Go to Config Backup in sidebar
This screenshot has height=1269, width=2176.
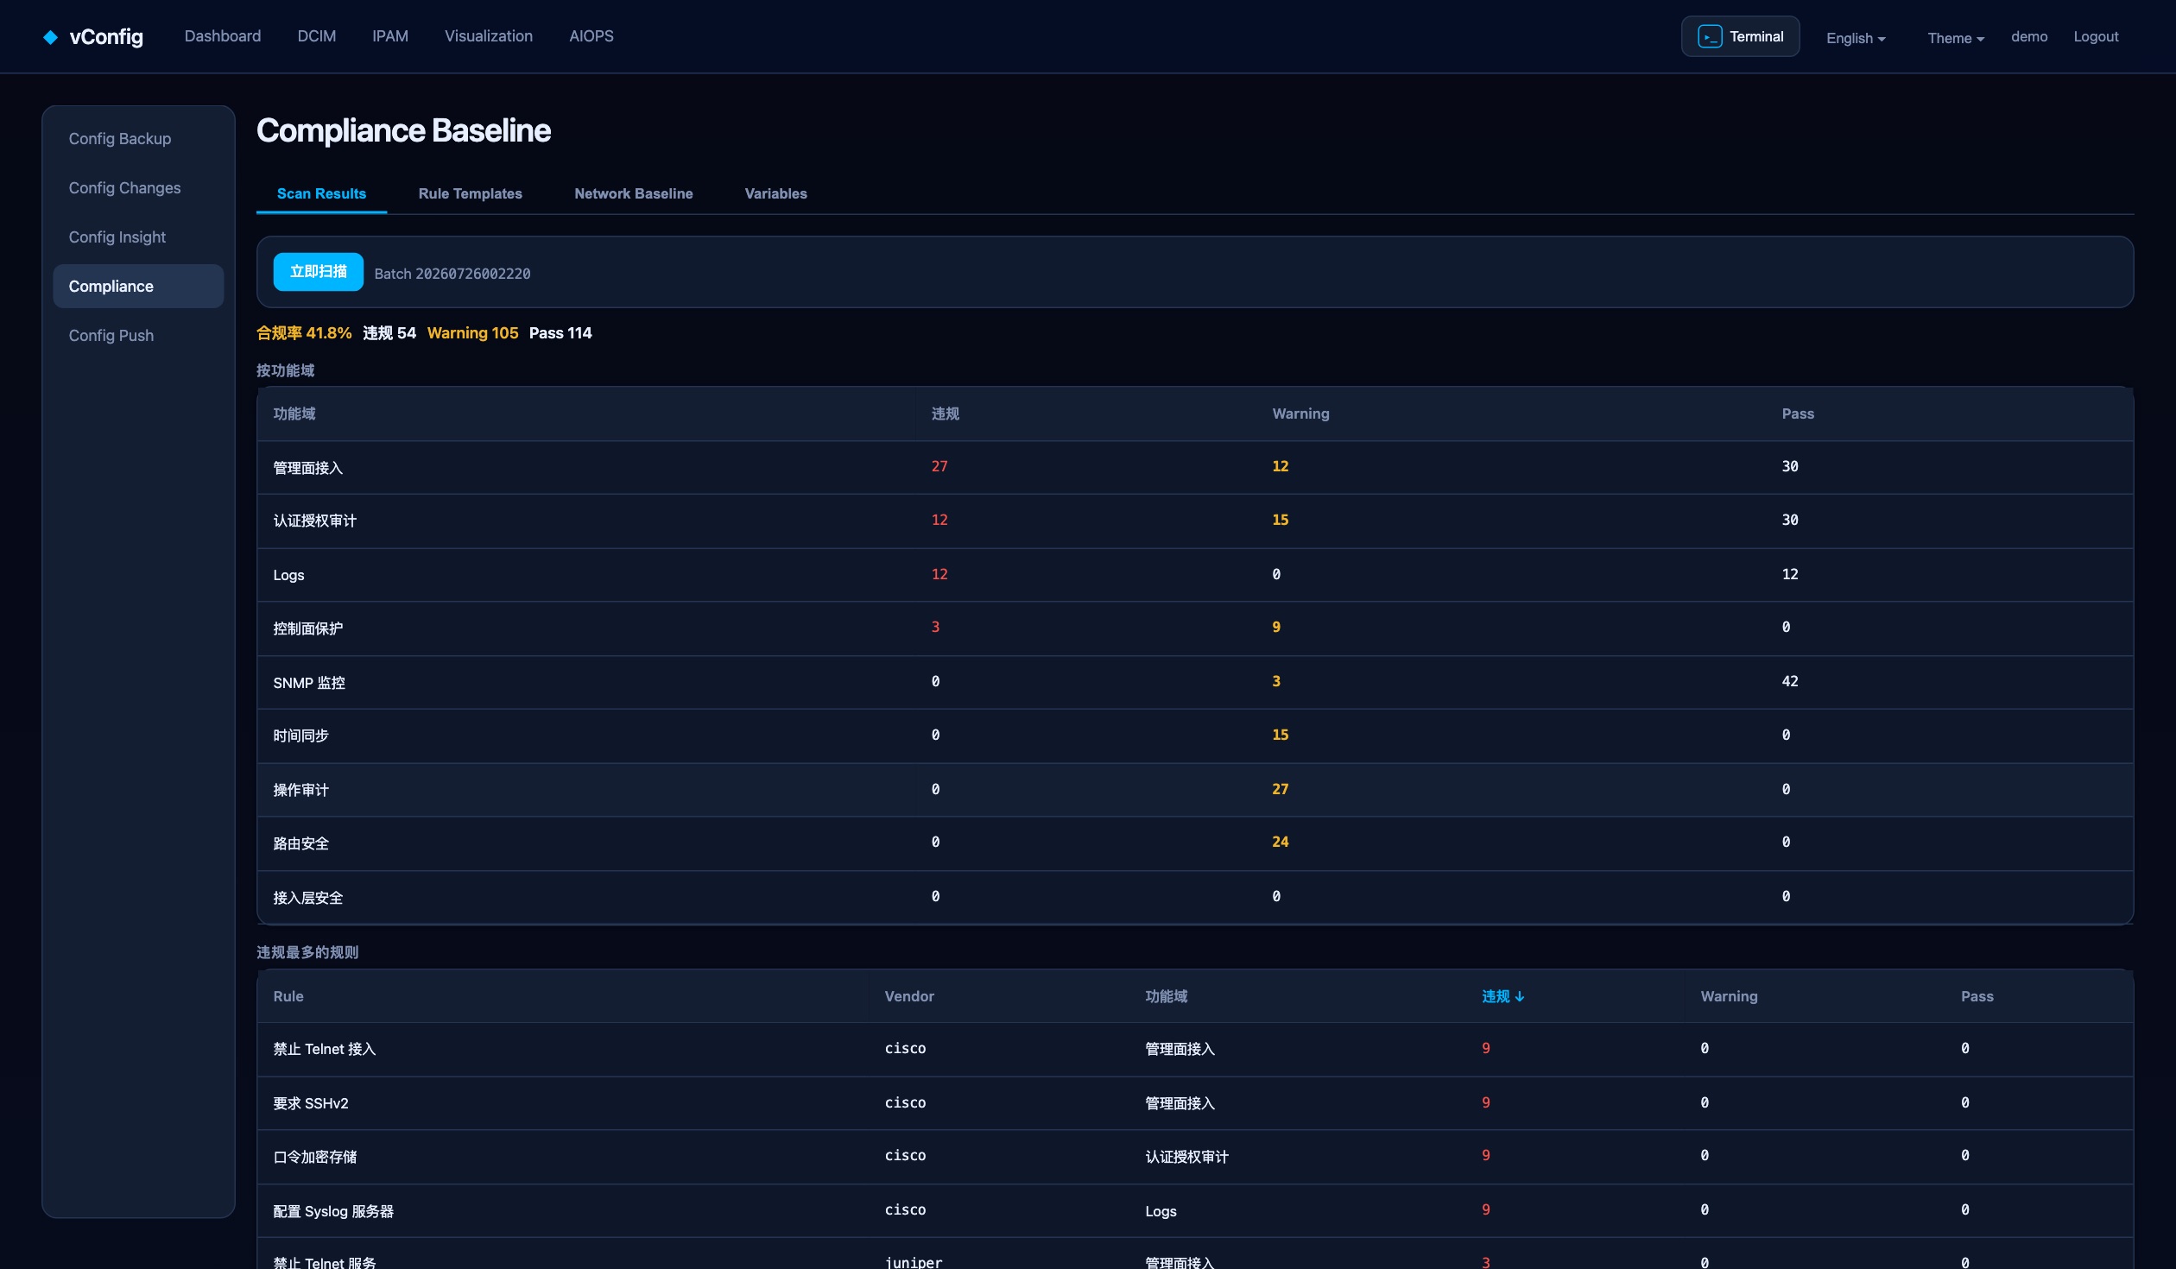(138, 139)
